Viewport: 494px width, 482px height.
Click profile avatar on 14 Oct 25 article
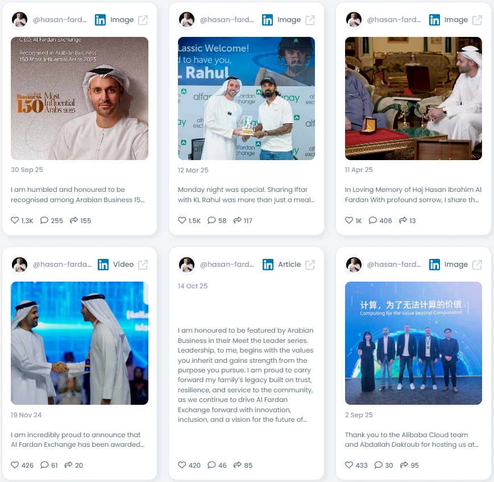pyautogui.click(x=187, y=265)
